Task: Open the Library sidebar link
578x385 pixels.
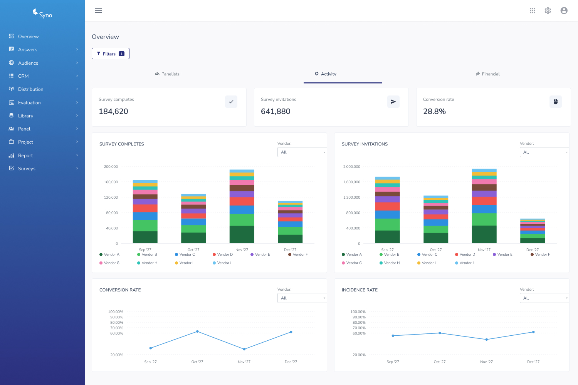Action: click(42, 115)
